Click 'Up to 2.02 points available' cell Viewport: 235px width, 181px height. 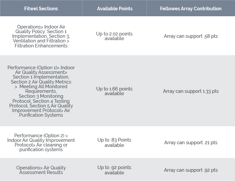pyautogui.click(x=115, y=36)
